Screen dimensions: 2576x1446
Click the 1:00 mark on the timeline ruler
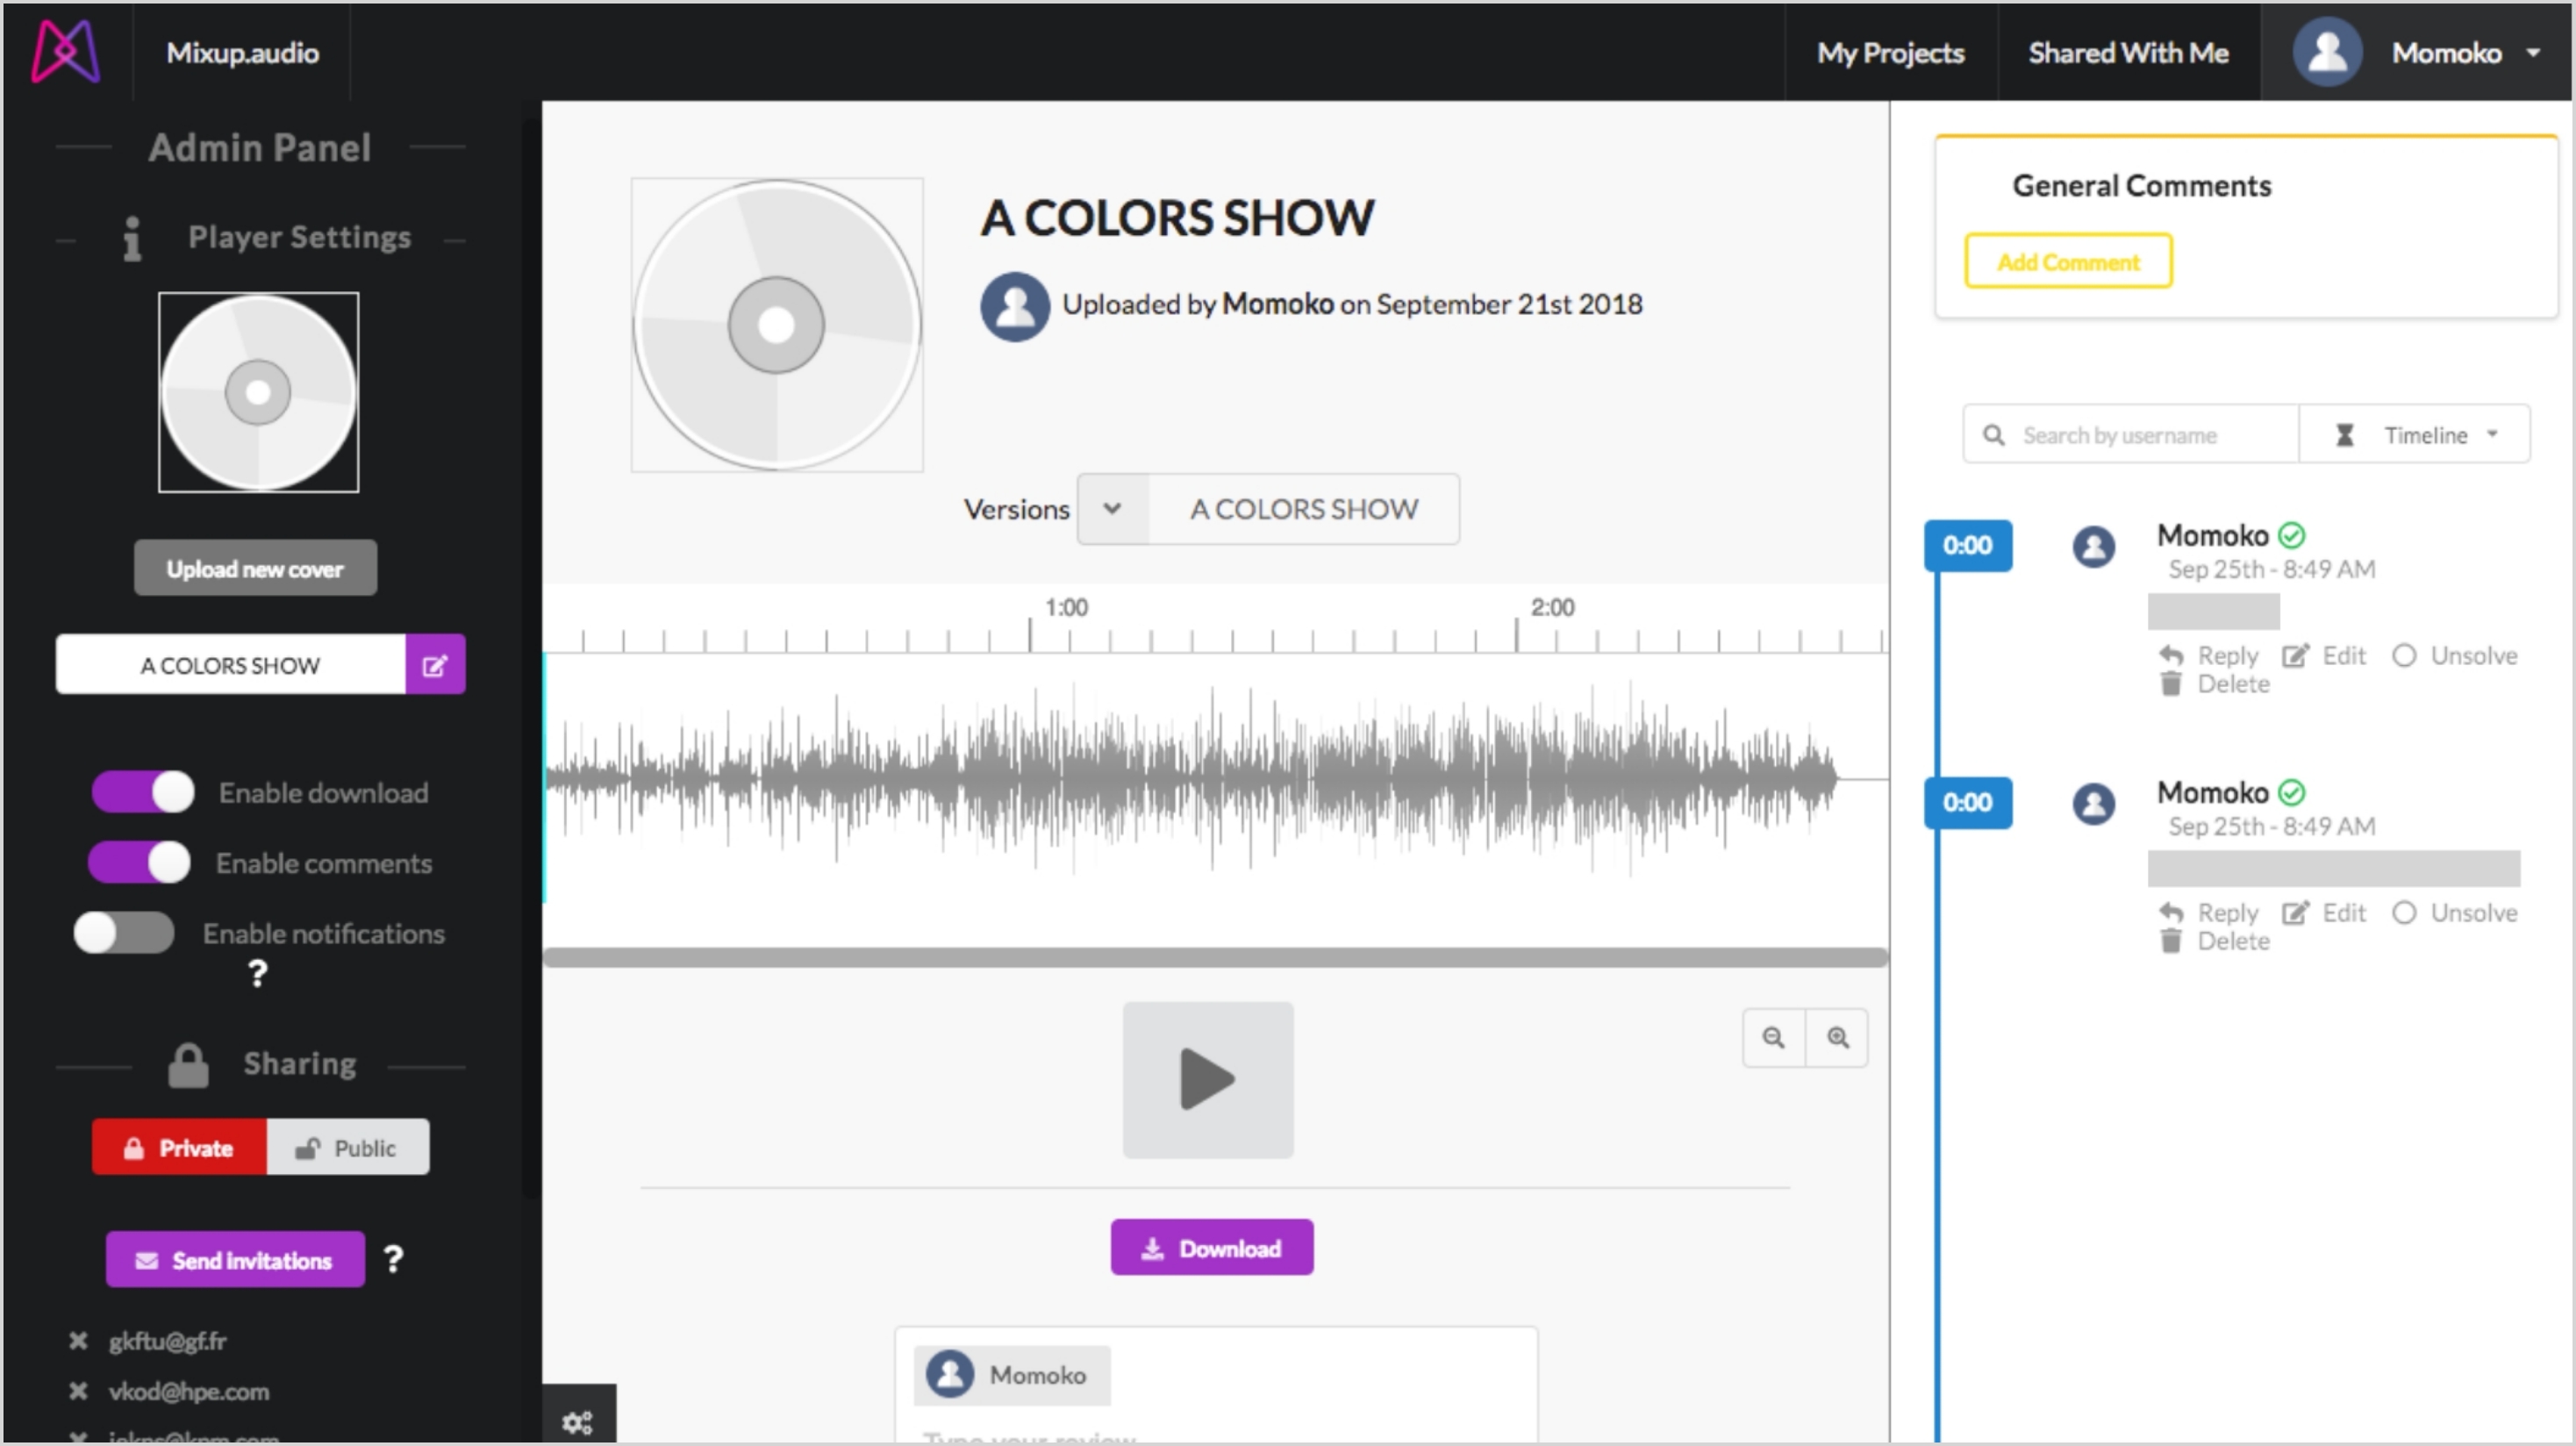(1066, 607)
